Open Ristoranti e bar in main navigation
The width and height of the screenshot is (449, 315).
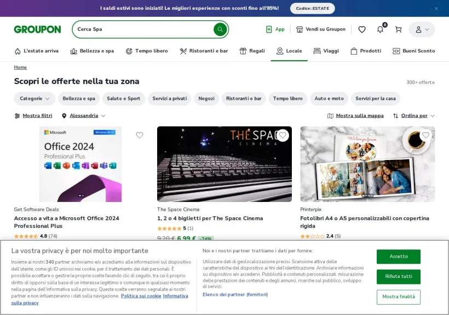204,51
